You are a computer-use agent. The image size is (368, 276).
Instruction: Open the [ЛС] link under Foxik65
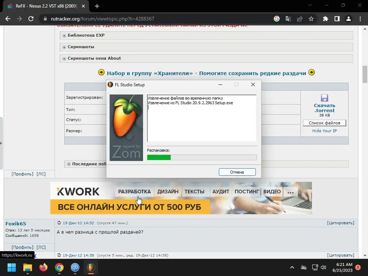[x=41, y=247]
